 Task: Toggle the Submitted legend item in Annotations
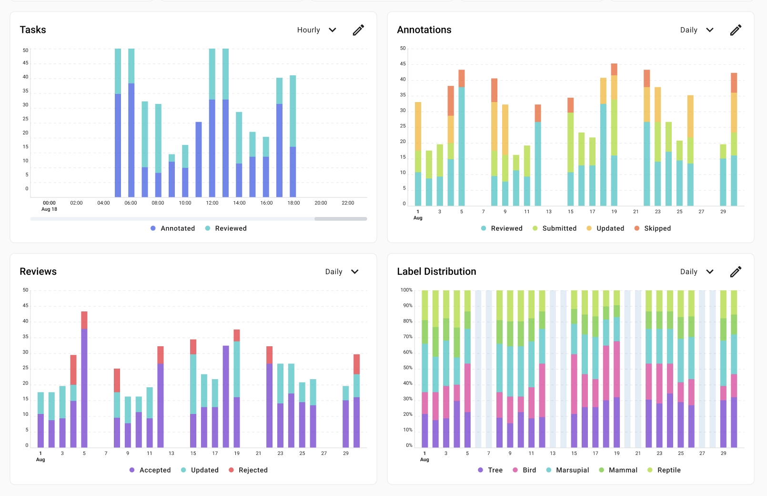(x=555, y=228)
